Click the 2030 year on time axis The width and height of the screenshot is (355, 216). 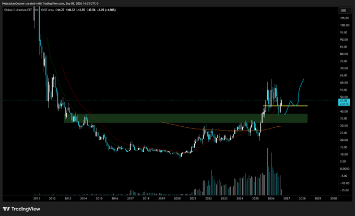pos(334,198)
